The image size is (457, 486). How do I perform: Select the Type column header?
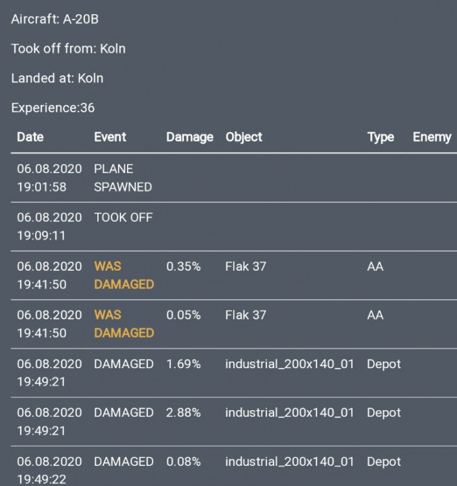(x=381, y=137)
